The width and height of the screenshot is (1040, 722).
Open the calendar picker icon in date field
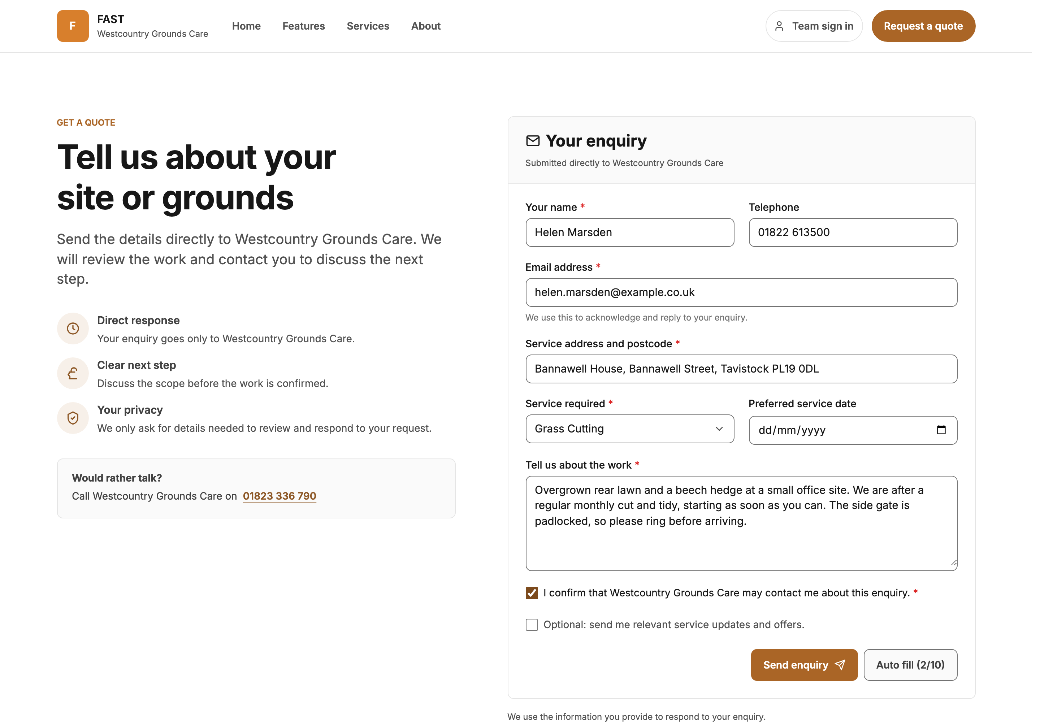[x=941, y=429]
